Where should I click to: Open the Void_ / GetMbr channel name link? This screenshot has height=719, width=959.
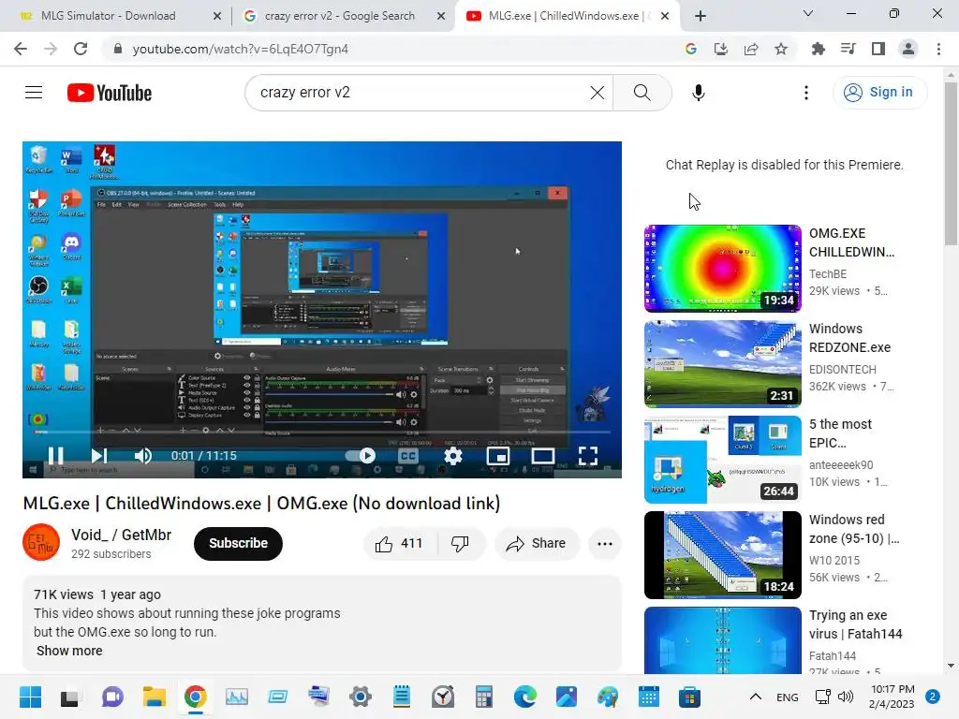[x=121, y=535]
